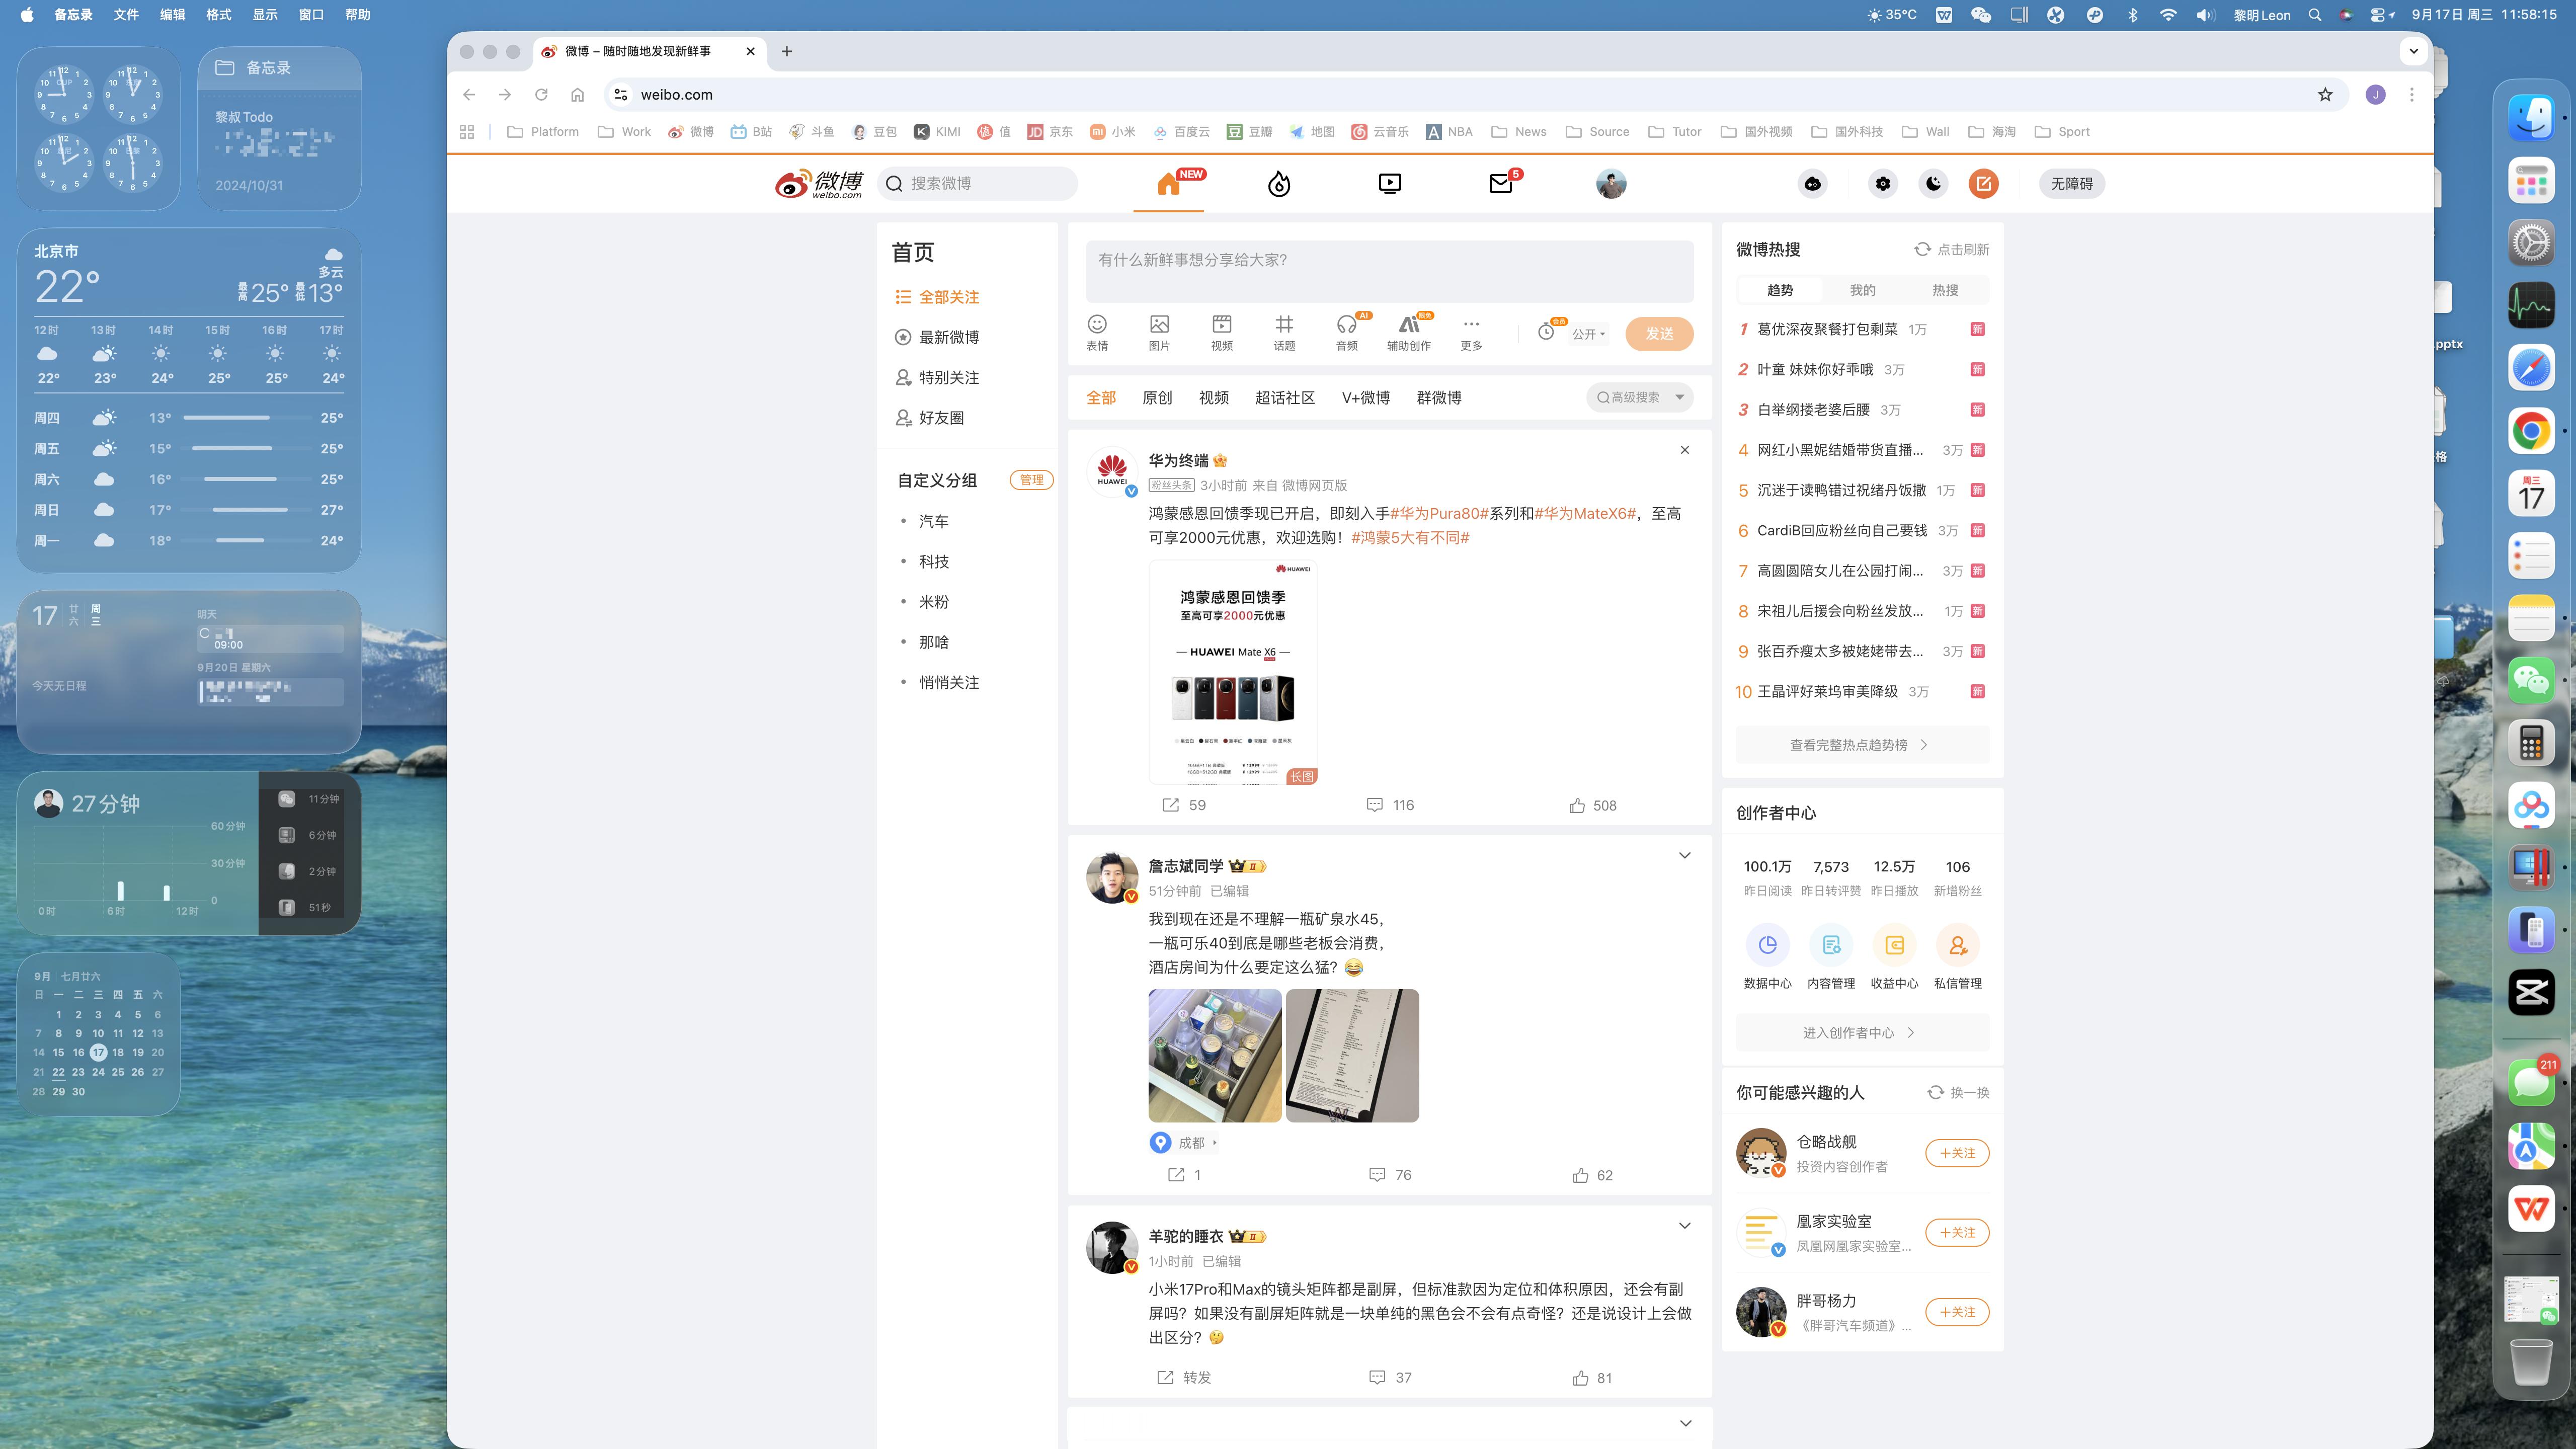Open the hot trending flame icon

tap(1279, 184)
